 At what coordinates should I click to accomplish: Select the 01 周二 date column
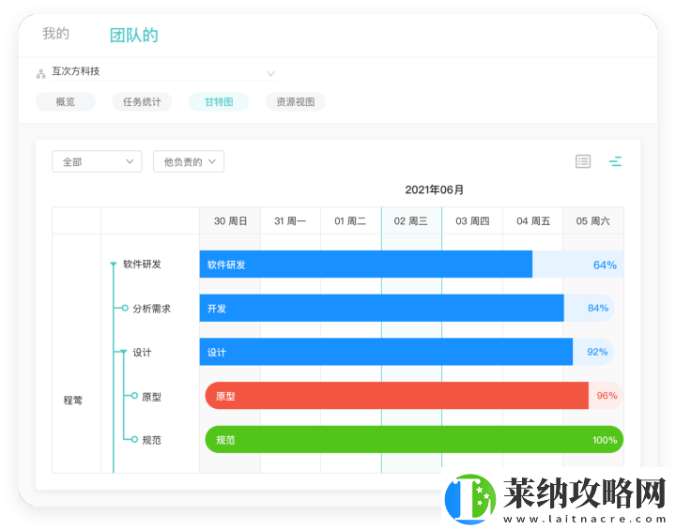point(350,221)
